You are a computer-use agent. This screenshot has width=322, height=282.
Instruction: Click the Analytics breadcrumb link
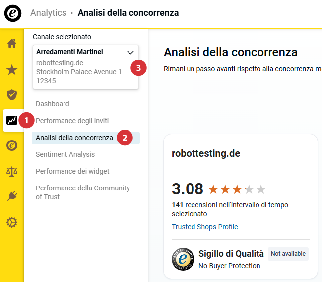click(x=48, y=13)
